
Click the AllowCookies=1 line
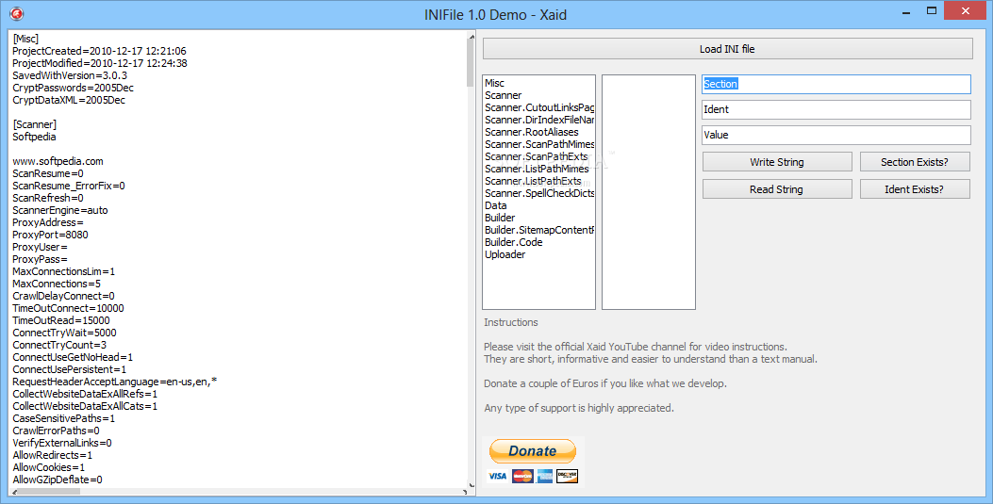point(49,467)
